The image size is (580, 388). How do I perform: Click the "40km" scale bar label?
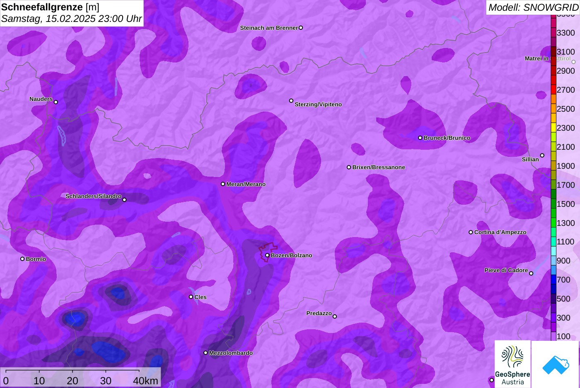tap(145, 381)
